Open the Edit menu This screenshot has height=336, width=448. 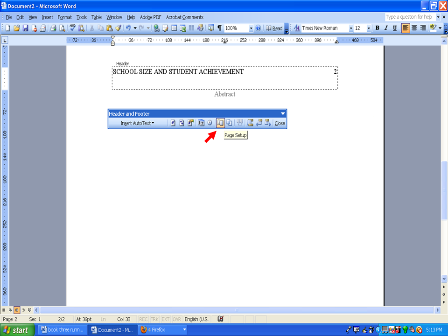click(x=20, y=17)
